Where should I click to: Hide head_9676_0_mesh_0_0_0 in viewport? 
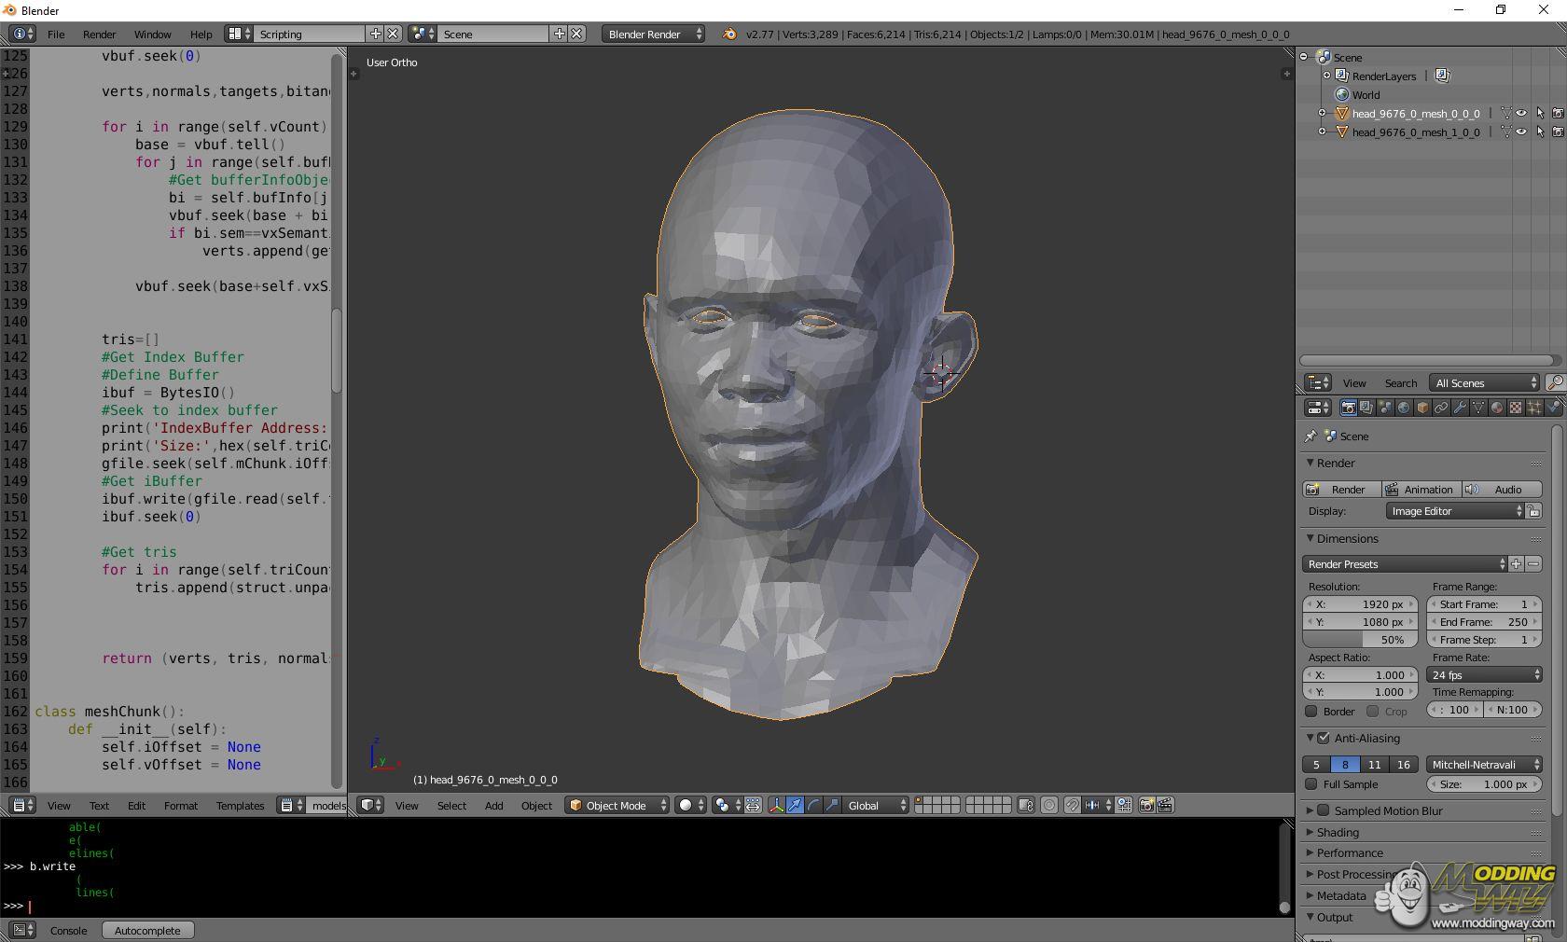point(1521,114)
